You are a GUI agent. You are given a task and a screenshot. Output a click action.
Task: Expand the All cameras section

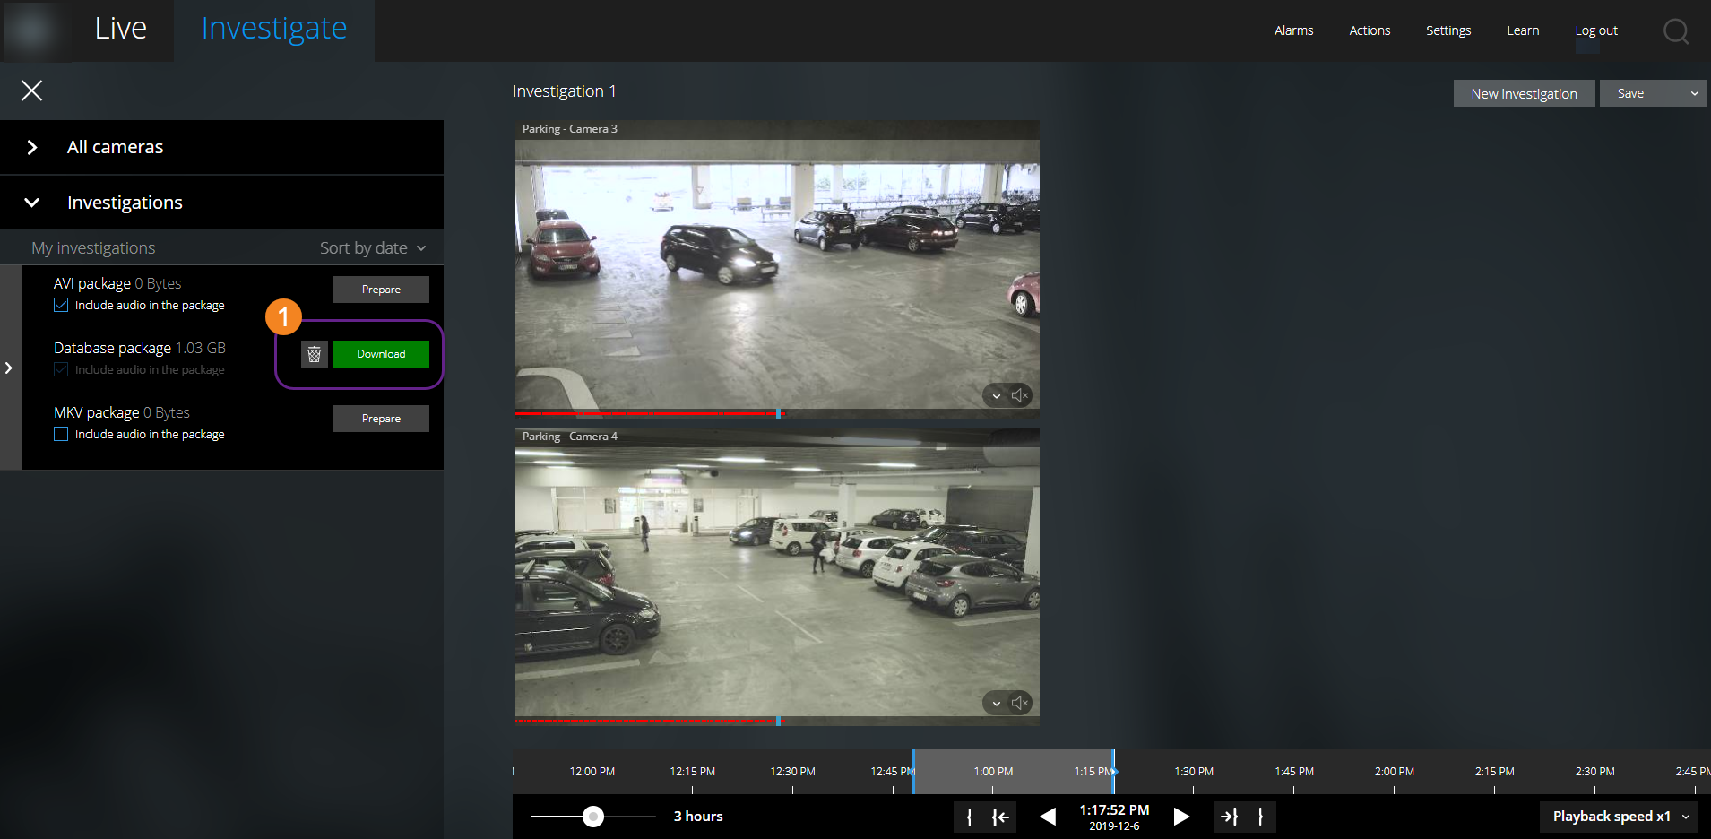click(x=32, y=147)
